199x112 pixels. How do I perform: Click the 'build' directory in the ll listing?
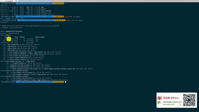coord(43,9)
